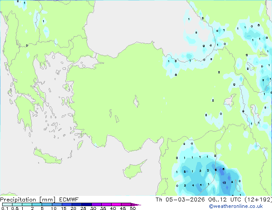Select the date 'Th 05-03-2026' text
This screenshot has height=210, width=272.
(180, 200)
